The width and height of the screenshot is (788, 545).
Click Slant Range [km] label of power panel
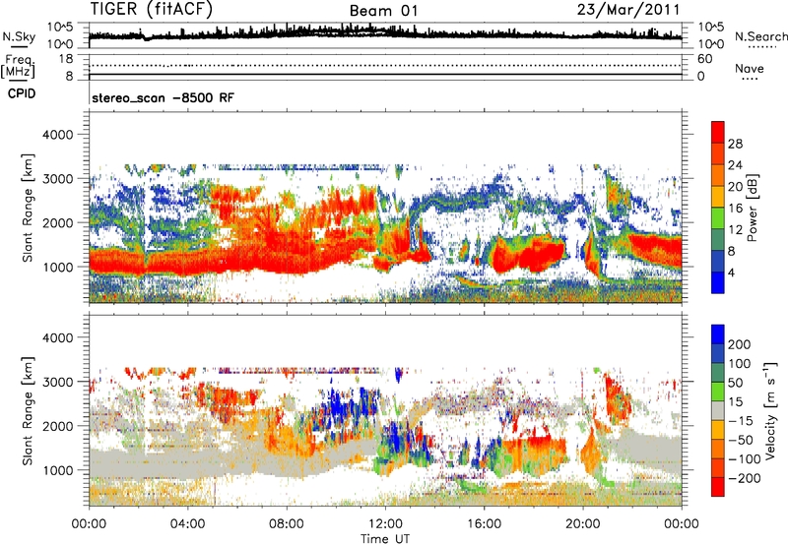[28, 208]
